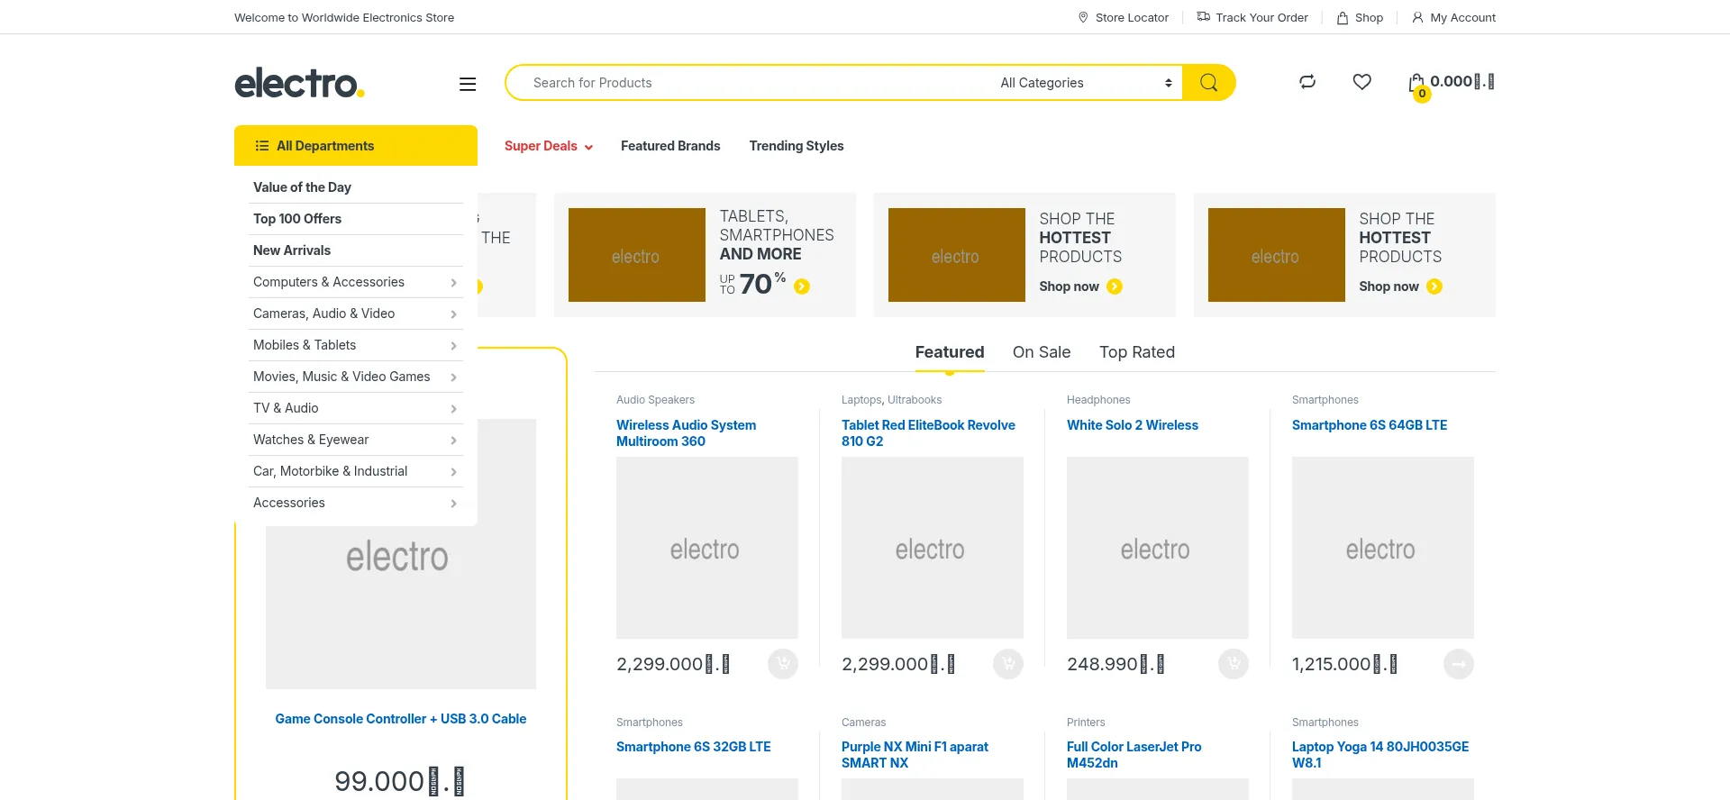Click the Track Your Order link

coord(1252,17)
